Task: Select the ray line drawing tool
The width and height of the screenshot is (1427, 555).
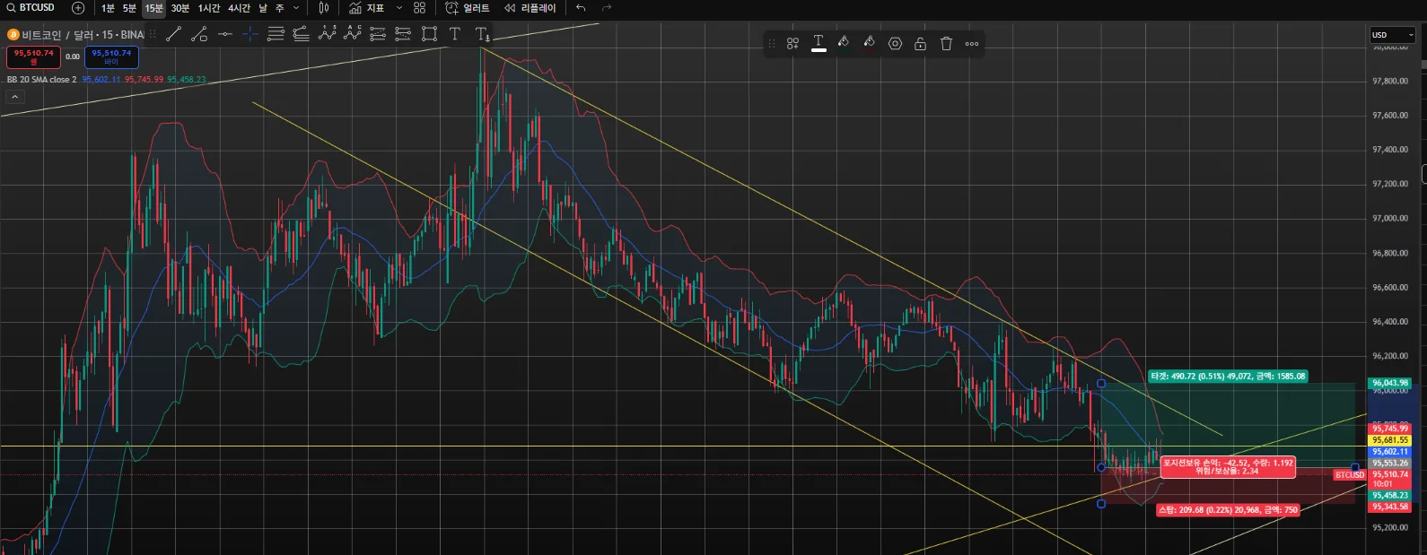Action: coord(199,34)
